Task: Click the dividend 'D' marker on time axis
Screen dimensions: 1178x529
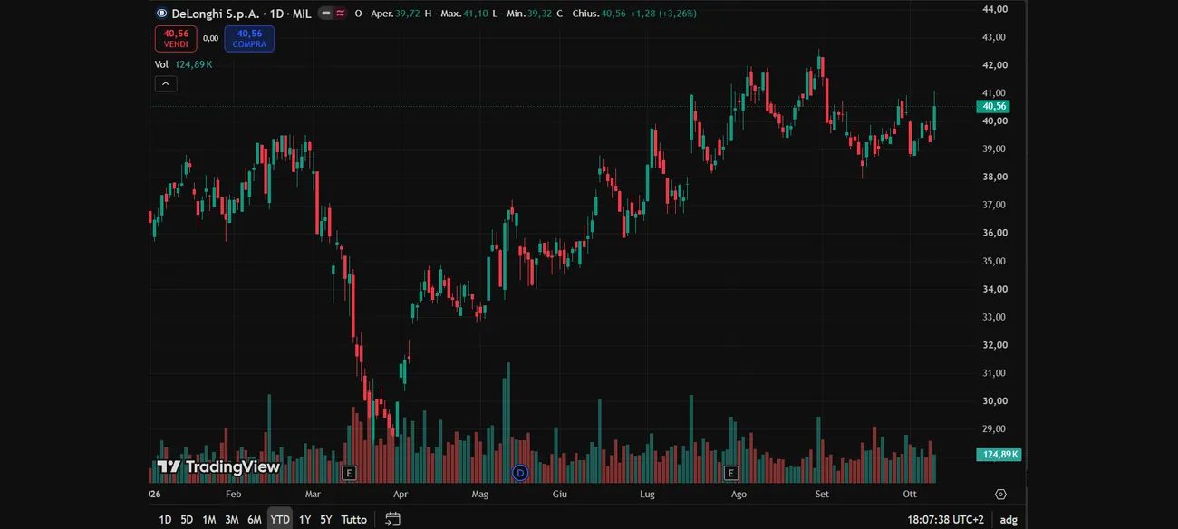Action: (x=520, y=473)
